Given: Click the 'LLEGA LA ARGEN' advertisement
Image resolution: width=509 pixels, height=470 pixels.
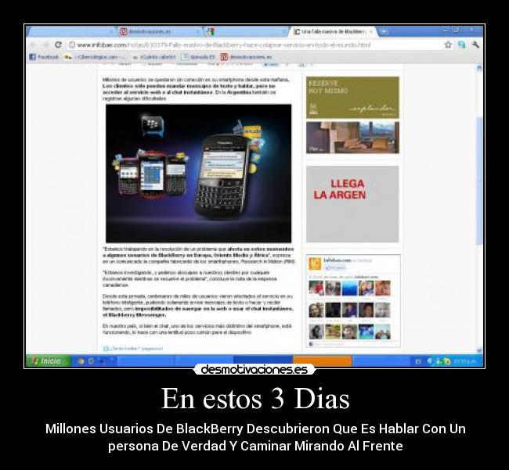Looking at the screenshot, I should coord(352,204).
